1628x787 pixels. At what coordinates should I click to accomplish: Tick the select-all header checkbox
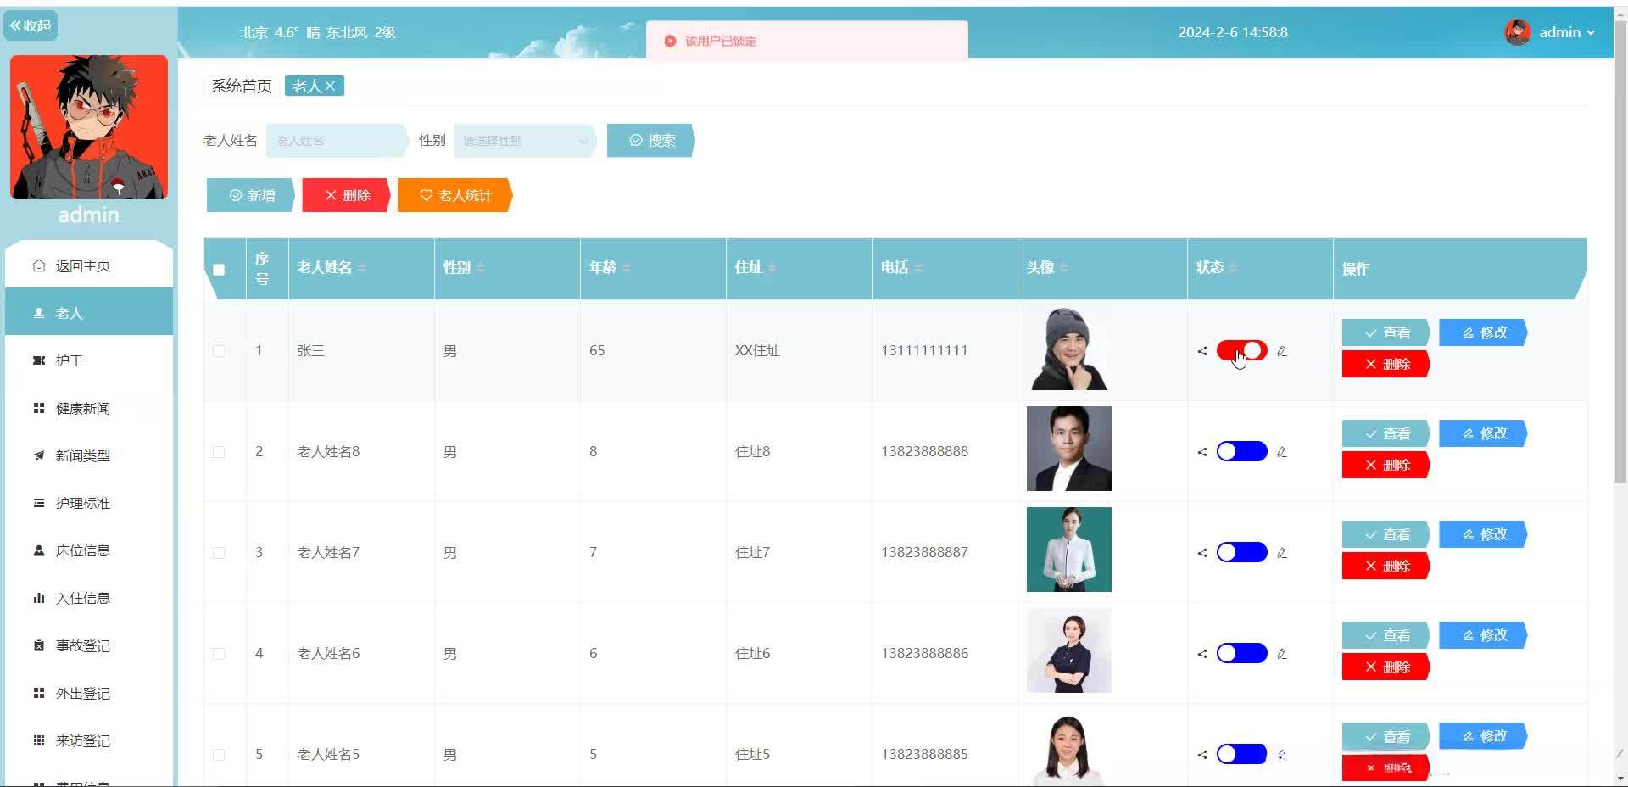coord(219,270)
